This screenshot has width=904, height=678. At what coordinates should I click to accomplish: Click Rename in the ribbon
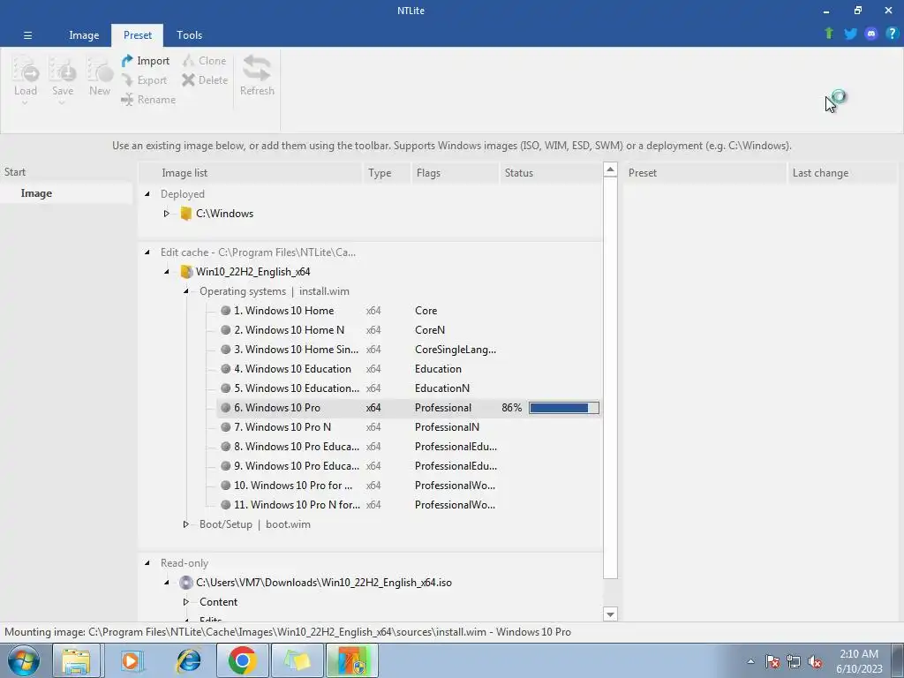coord(148,100)
